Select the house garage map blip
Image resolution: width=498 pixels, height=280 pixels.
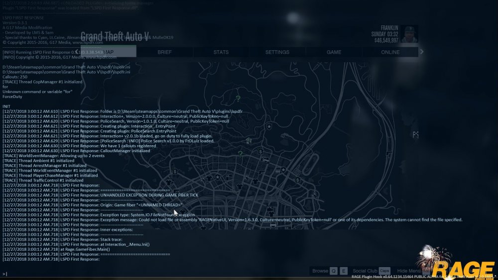coord(249,140)
